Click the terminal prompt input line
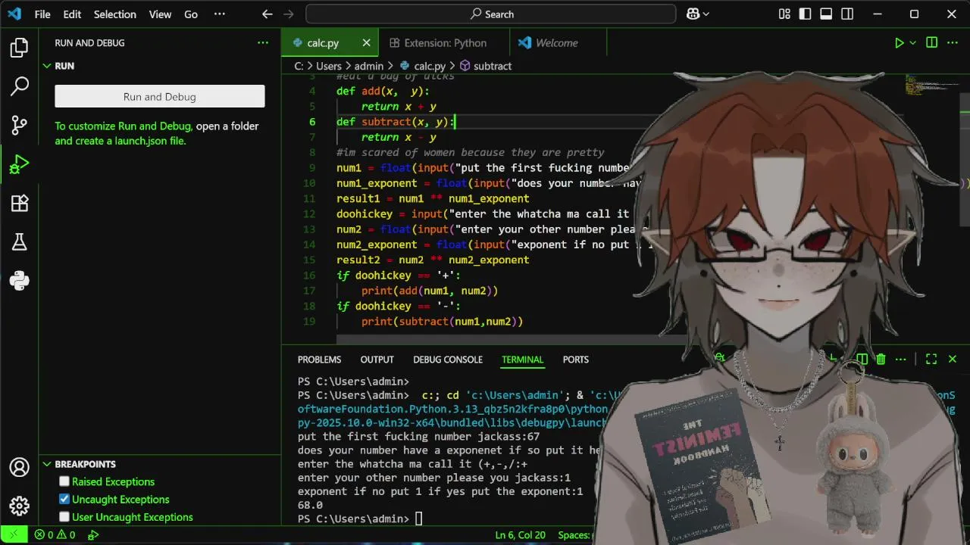This screenshot has width=970, height=545. 418,519
